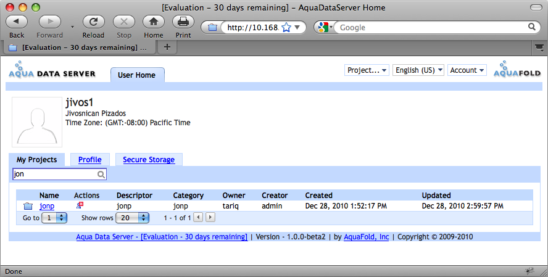Click the site folder icon in address bar
The width and height of the screenshot is (548, 277).
pos(212,27)
